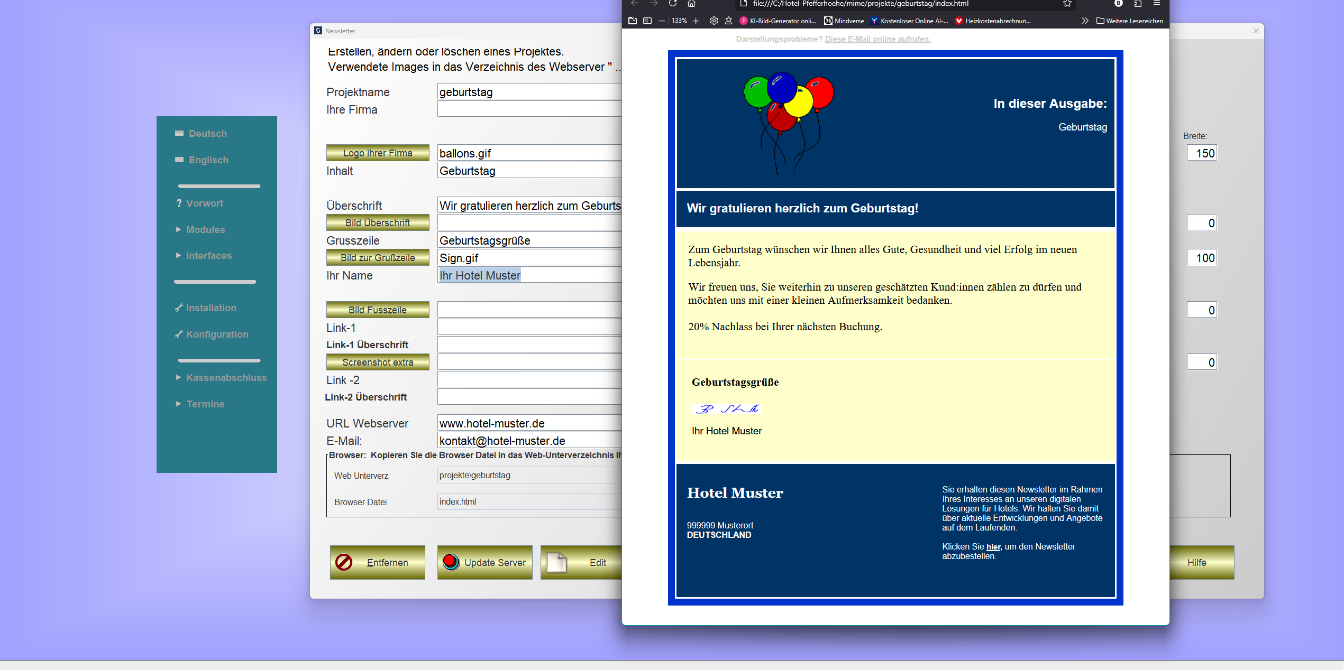Open the Diese E-Mail online aufrufen link
Viewport: 1344px width, 670px height.
[x=877, y=39]
